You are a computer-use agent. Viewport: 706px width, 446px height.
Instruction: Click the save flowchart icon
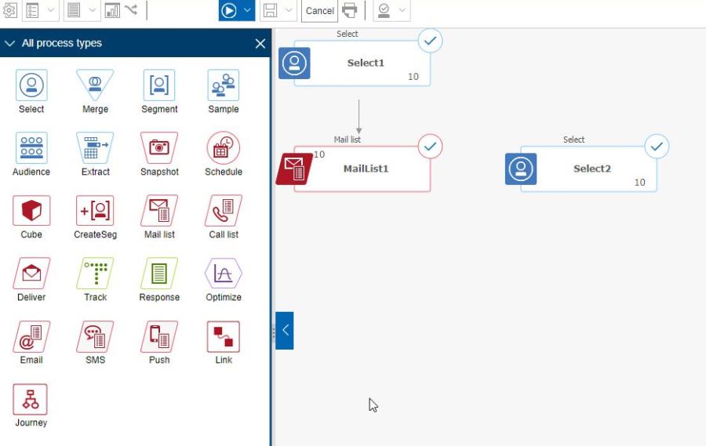point(270,10)
